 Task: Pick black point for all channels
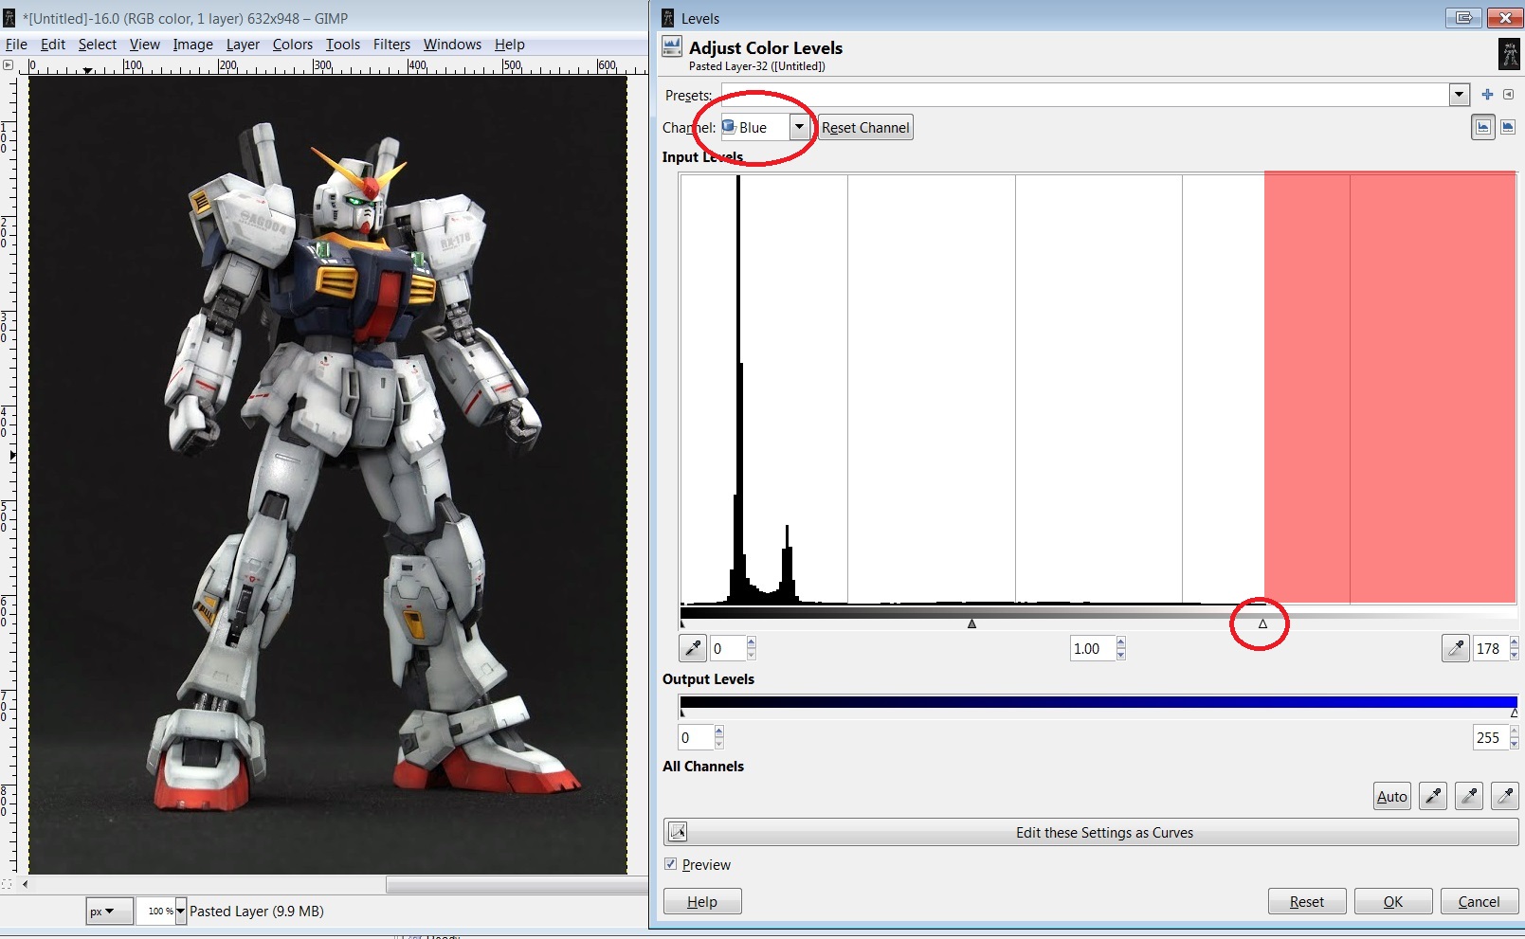pos(1433,796)
